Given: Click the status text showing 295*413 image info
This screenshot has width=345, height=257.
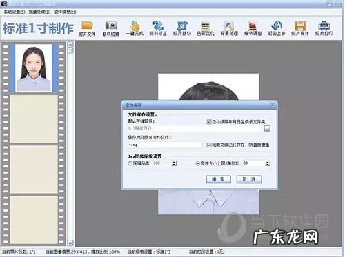Looking at the screenshot, I should 83,251.
